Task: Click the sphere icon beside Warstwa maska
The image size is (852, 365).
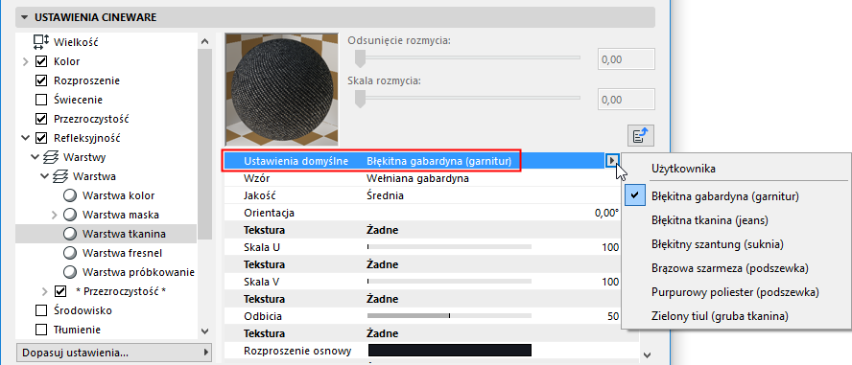Action: (x=70, y=215)
